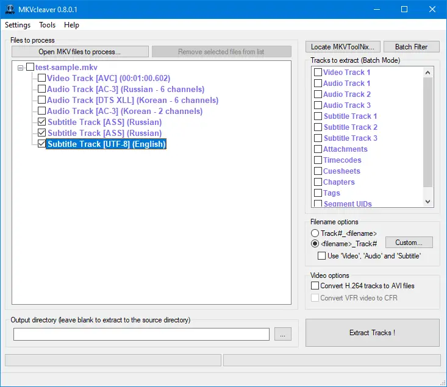Check Audio Track [DTS XLL] Korean checkbox
Screen dimensions: 447x387
pos(41,100)
